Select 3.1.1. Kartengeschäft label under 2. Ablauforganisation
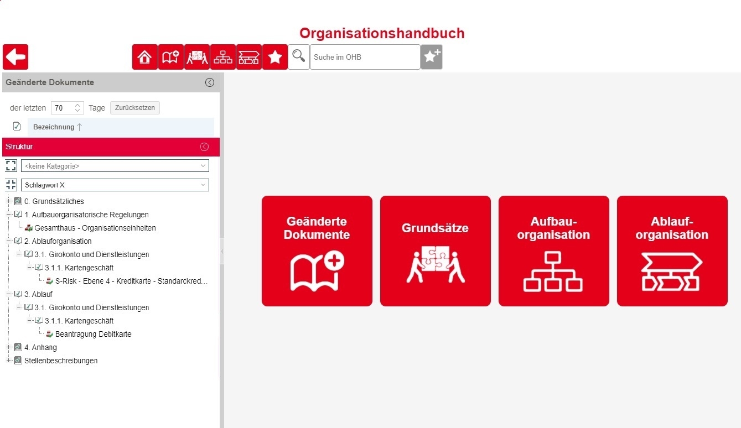 pos(79,268)
